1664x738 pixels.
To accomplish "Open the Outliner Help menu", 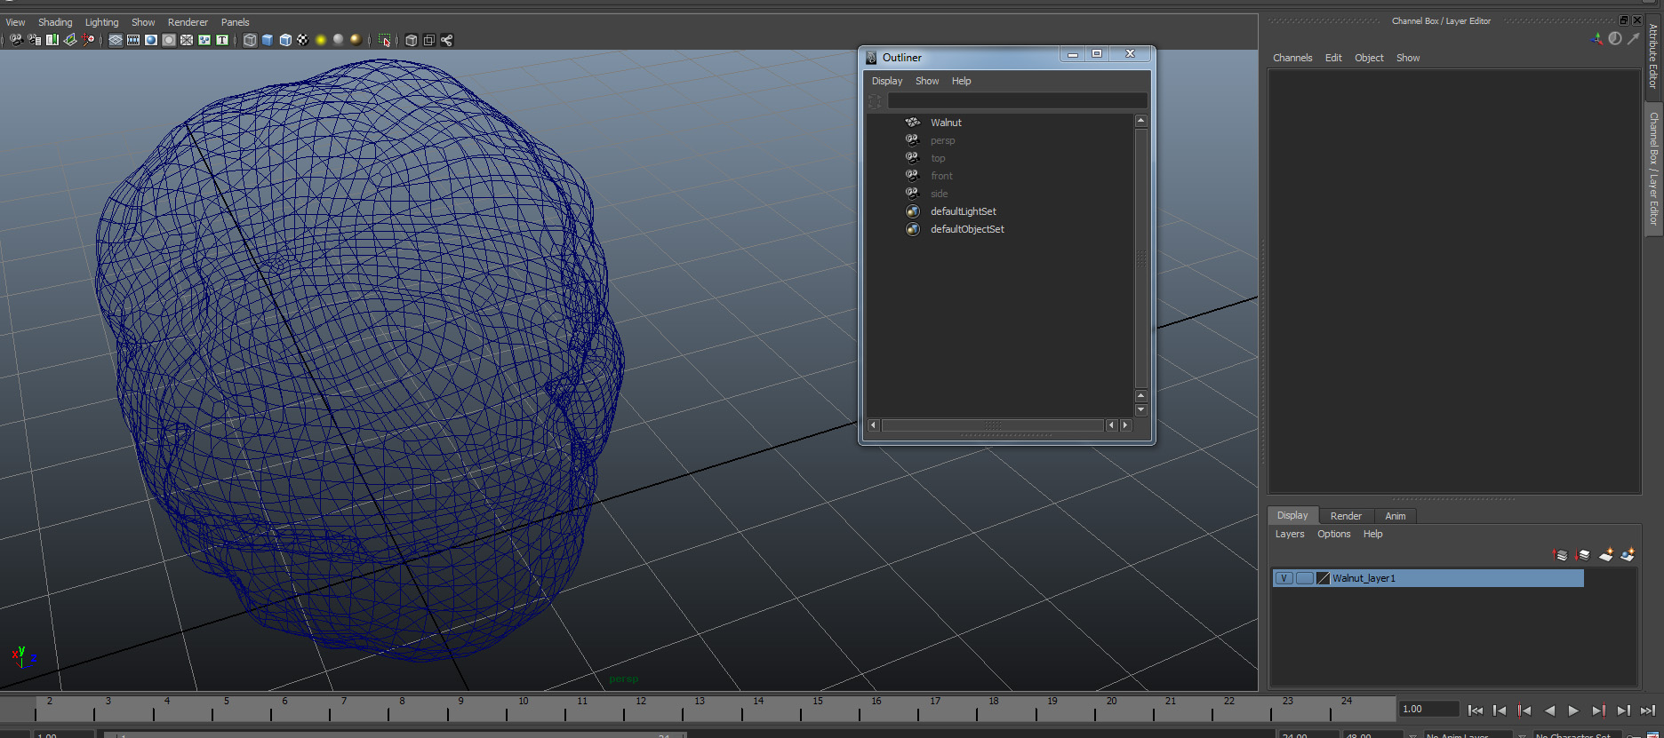I will click(961, 81).
